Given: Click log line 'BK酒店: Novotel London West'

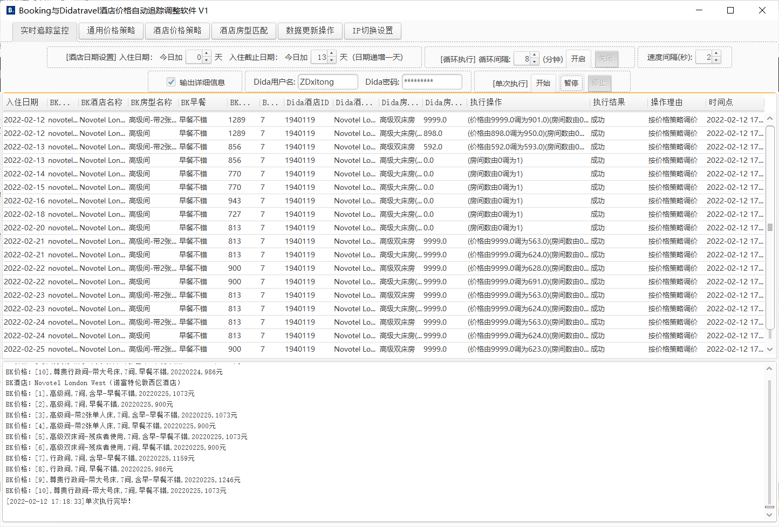Looking at the screenshot, I should 95,383.
